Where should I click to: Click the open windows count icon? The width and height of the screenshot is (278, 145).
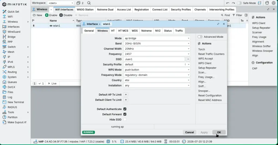click(80, 3)
